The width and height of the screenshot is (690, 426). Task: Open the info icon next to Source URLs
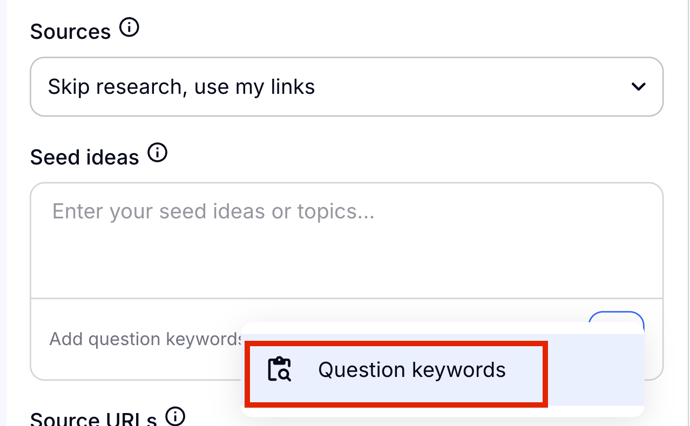tap(175, 416)
